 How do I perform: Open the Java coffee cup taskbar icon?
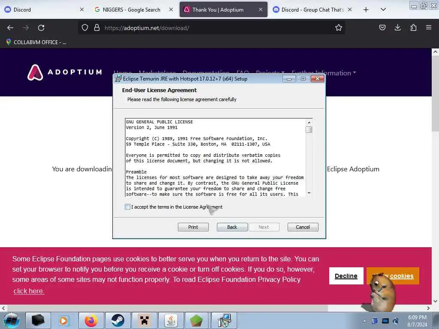tap(171, 320)
